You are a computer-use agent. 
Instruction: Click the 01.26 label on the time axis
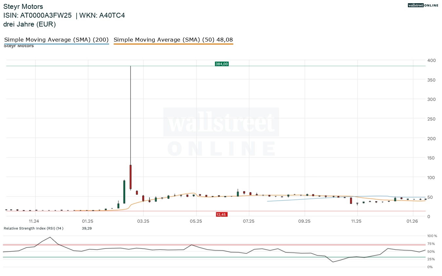[x=412, y=221]
